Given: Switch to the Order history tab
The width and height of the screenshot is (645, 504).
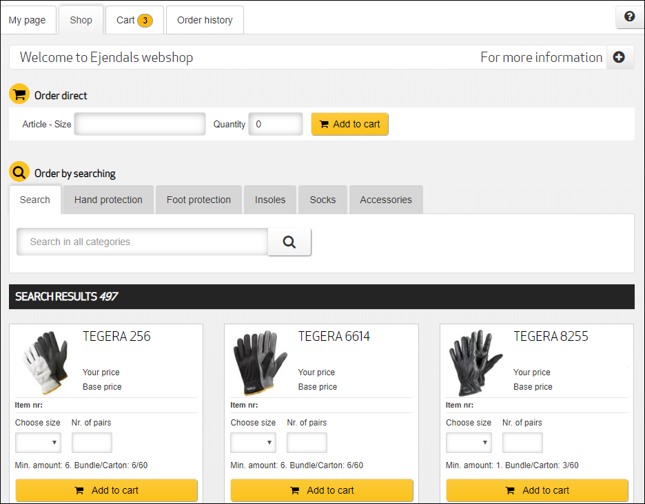Looking at the screenshot, I should click(x=205, y=20).
